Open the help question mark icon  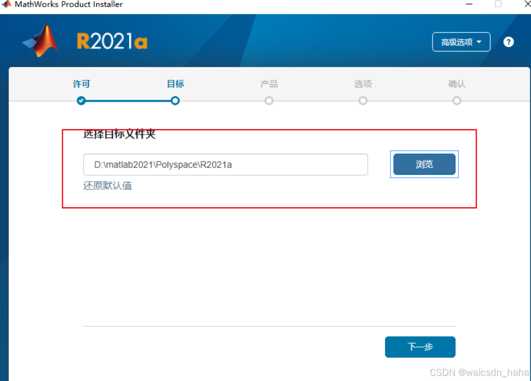508,42
